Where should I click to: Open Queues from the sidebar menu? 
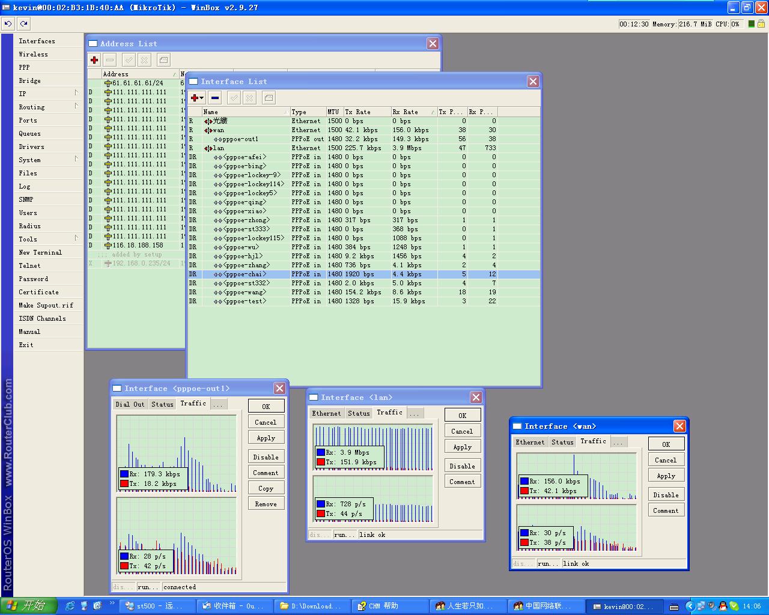click(x=29, y=133)
